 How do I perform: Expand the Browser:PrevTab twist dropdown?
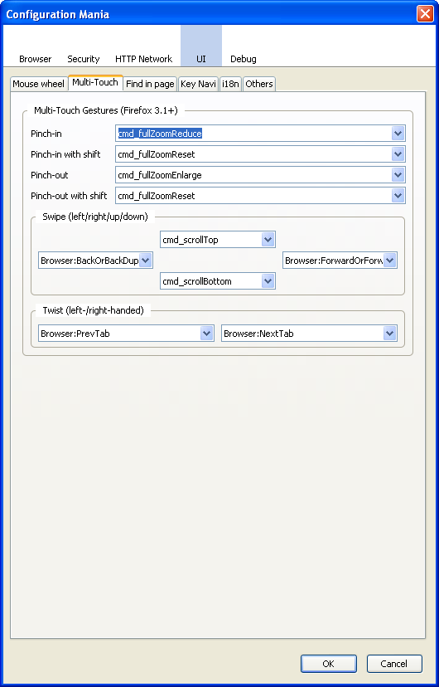click(206, 334)
